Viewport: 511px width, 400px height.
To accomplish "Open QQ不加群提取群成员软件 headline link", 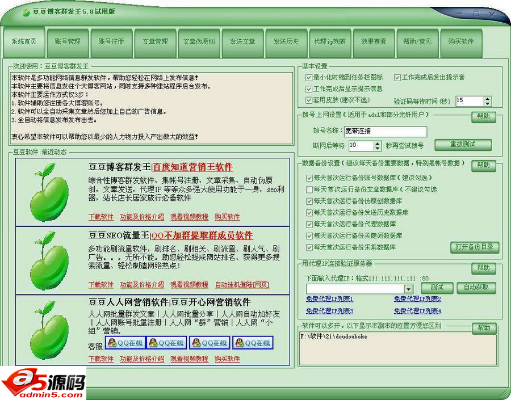I will pos(202,235).
